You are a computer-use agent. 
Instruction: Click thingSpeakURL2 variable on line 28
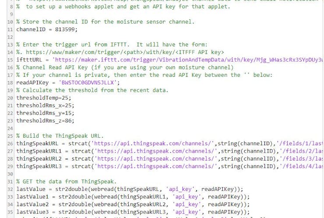pos(39,159)
